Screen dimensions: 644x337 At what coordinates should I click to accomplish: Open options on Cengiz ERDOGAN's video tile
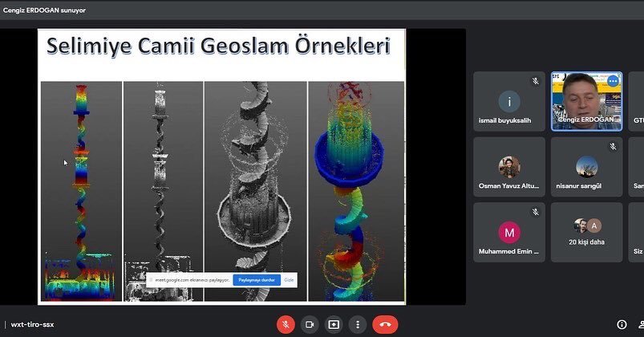coord(614,81)
